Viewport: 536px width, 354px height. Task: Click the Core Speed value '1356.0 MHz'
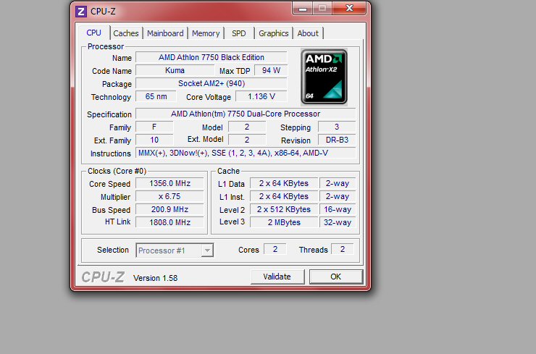tap(169, 183)
